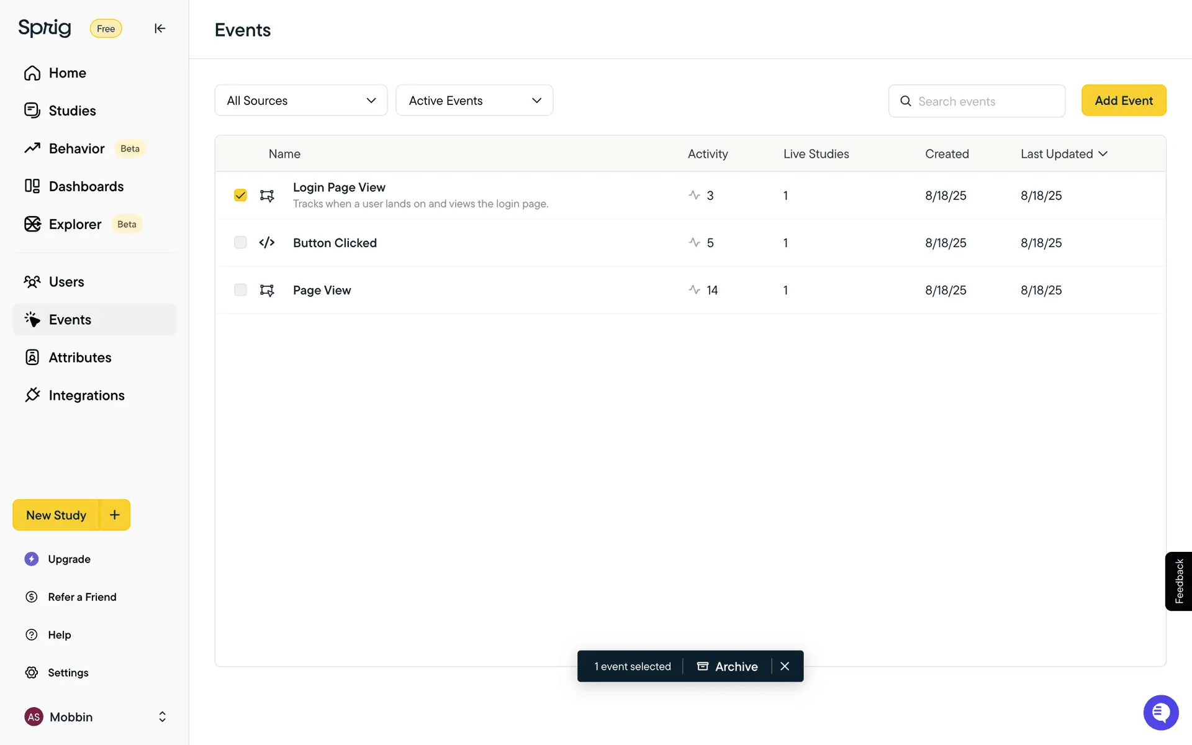
Task: Click activity pulse icon in Page View row
Action: click(x=694, y=290)
